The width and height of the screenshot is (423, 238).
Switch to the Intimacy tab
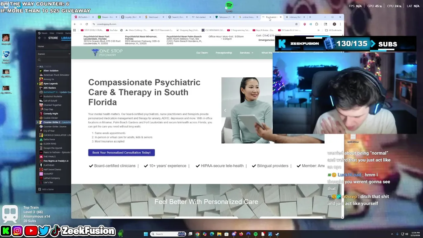(x=295, y=17)
